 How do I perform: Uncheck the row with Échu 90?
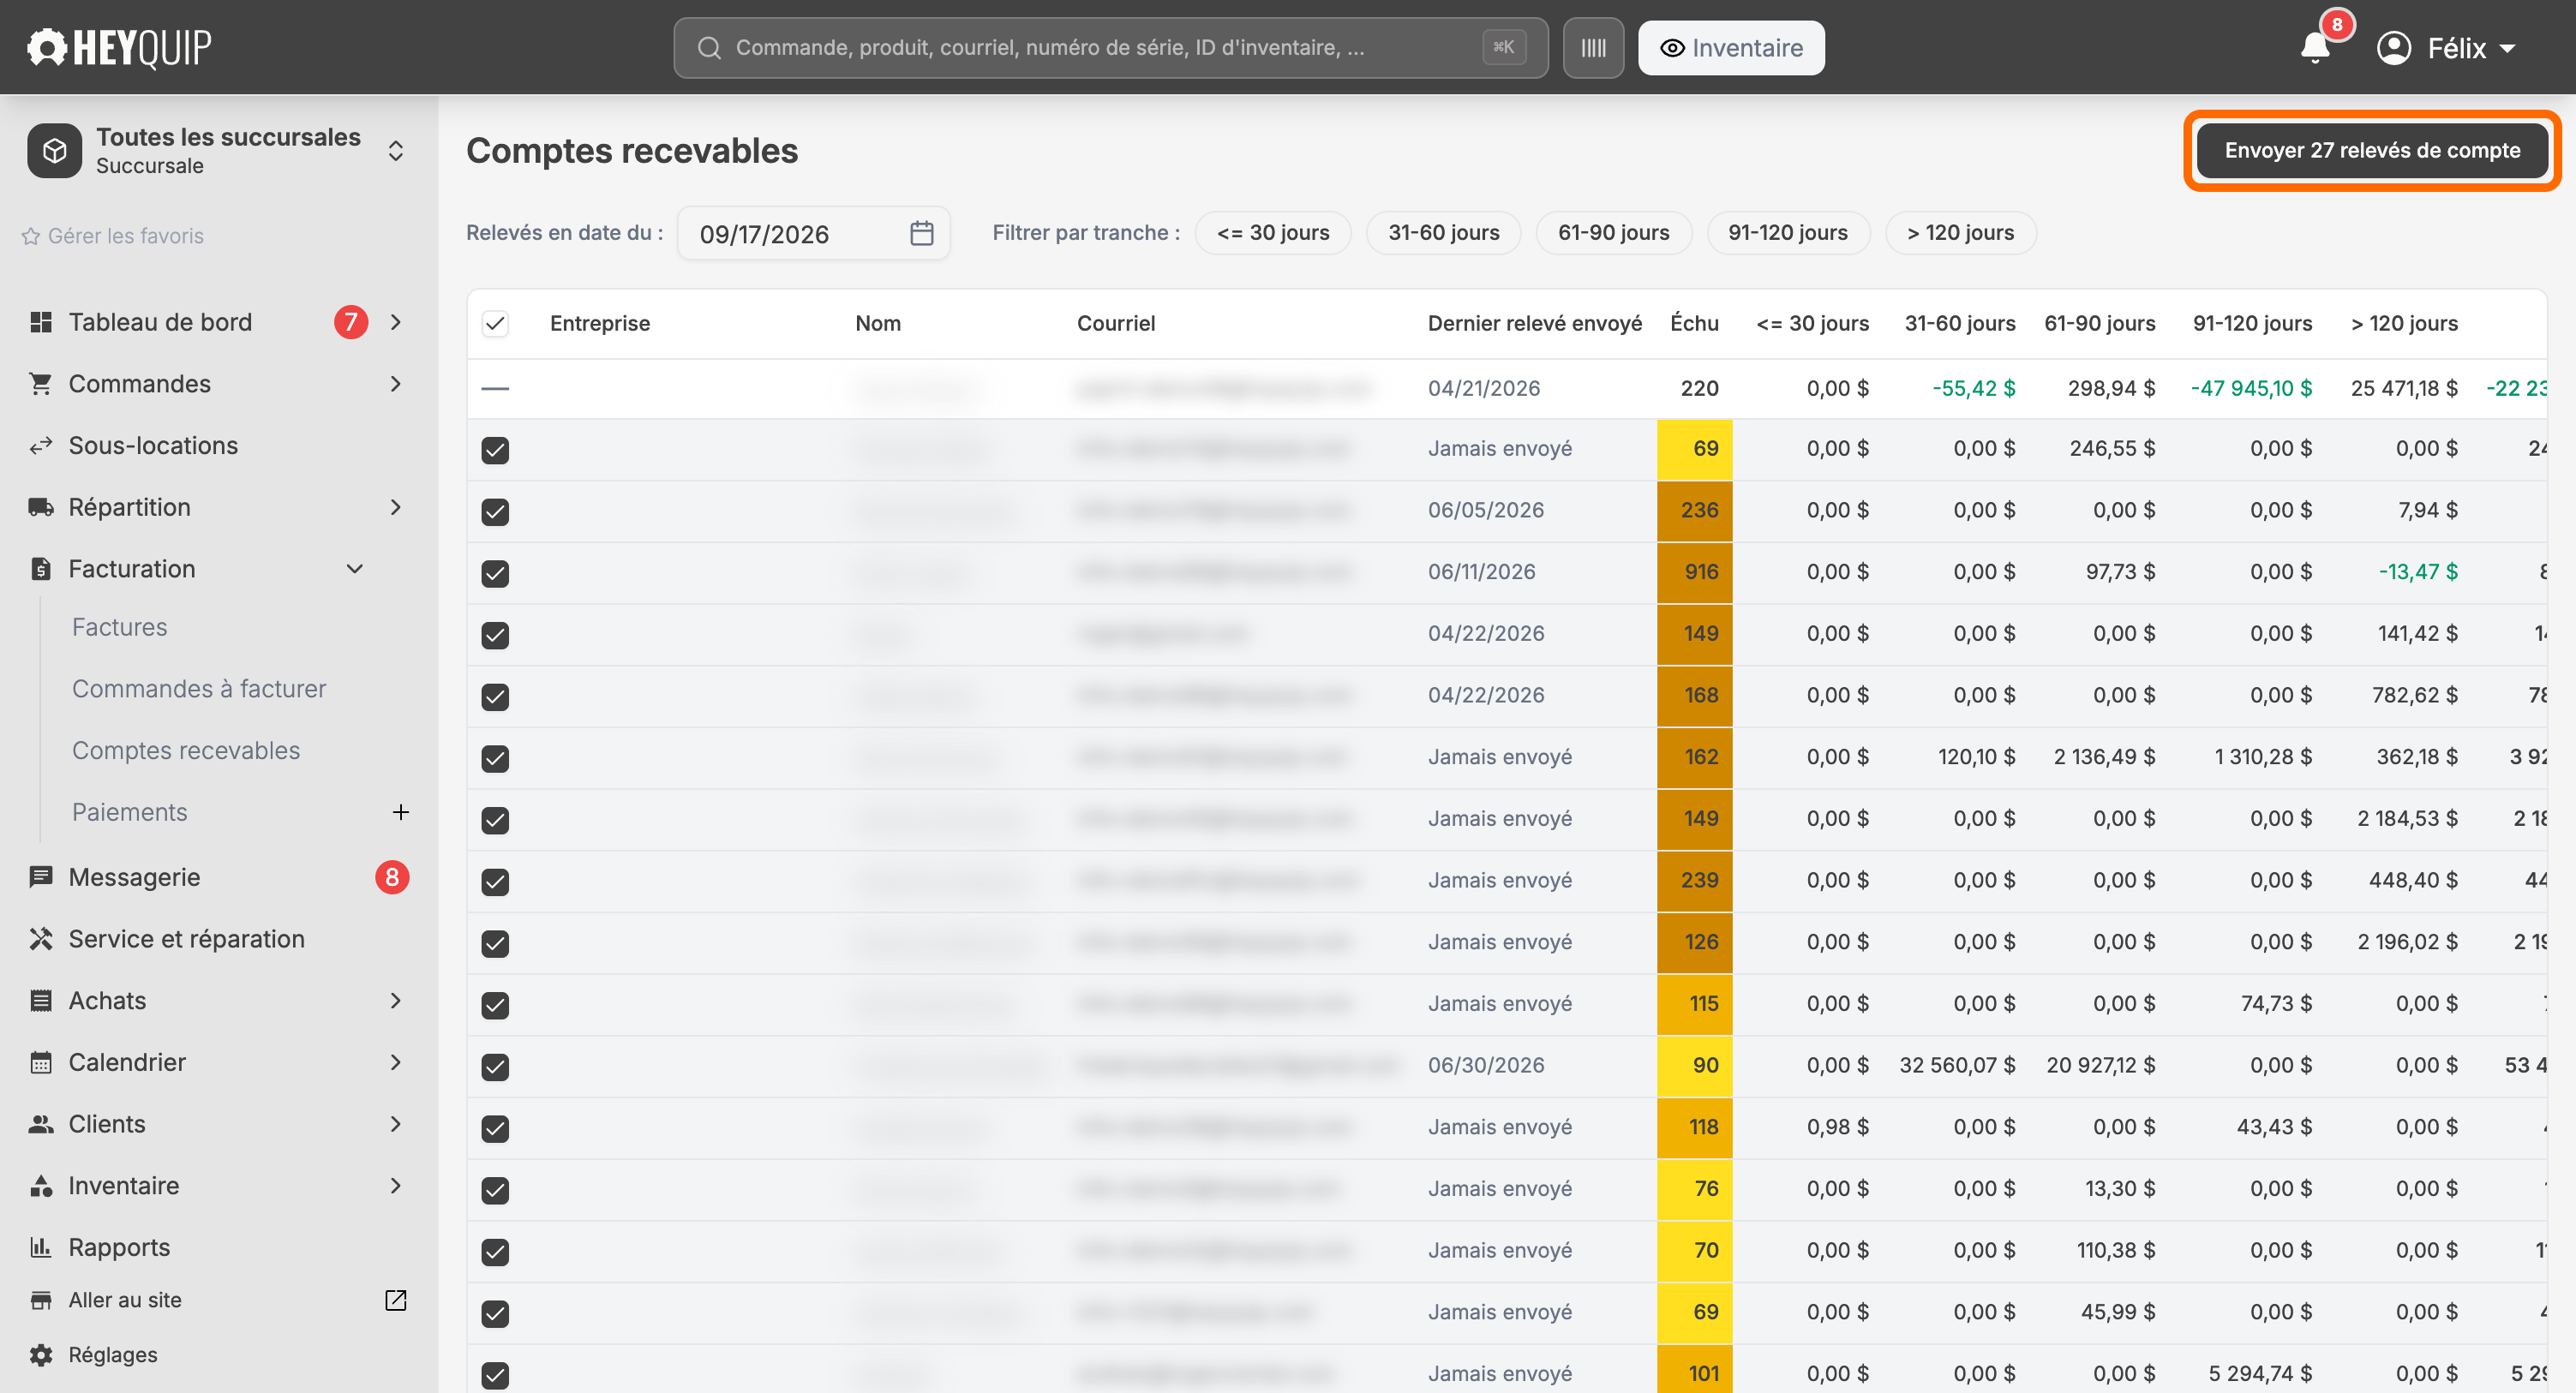tap(495, 1067)
